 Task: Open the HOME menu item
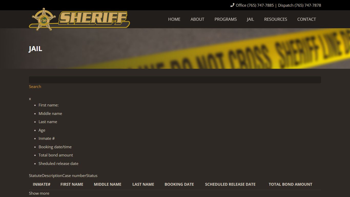[174, 19]
